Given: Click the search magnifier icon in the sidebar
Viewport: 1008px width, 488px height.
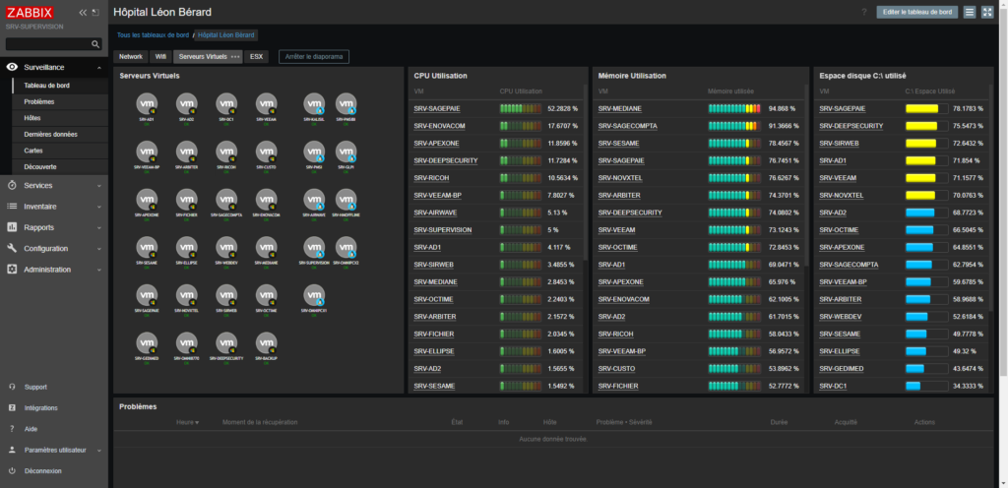Looking at the screenshot, I should point(95,44).
